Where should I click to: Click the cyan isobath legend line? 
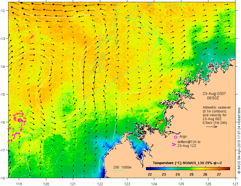click(x=119, y=170)
